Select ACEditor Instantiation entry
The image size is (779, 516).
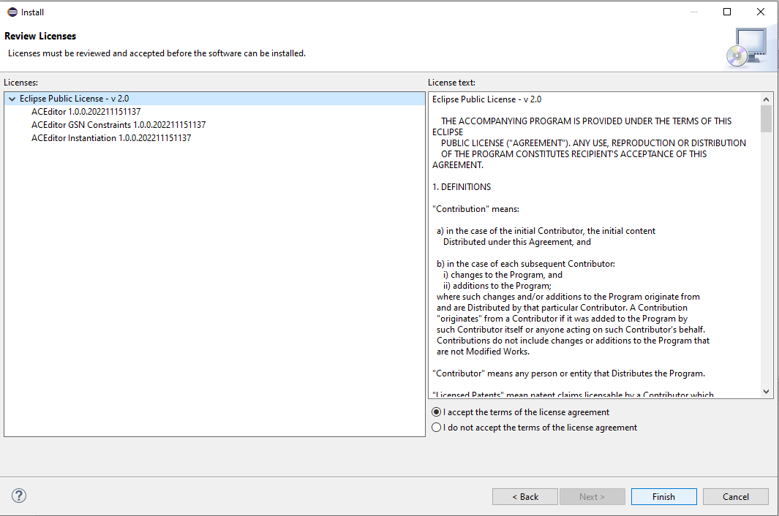click(111, 138)
